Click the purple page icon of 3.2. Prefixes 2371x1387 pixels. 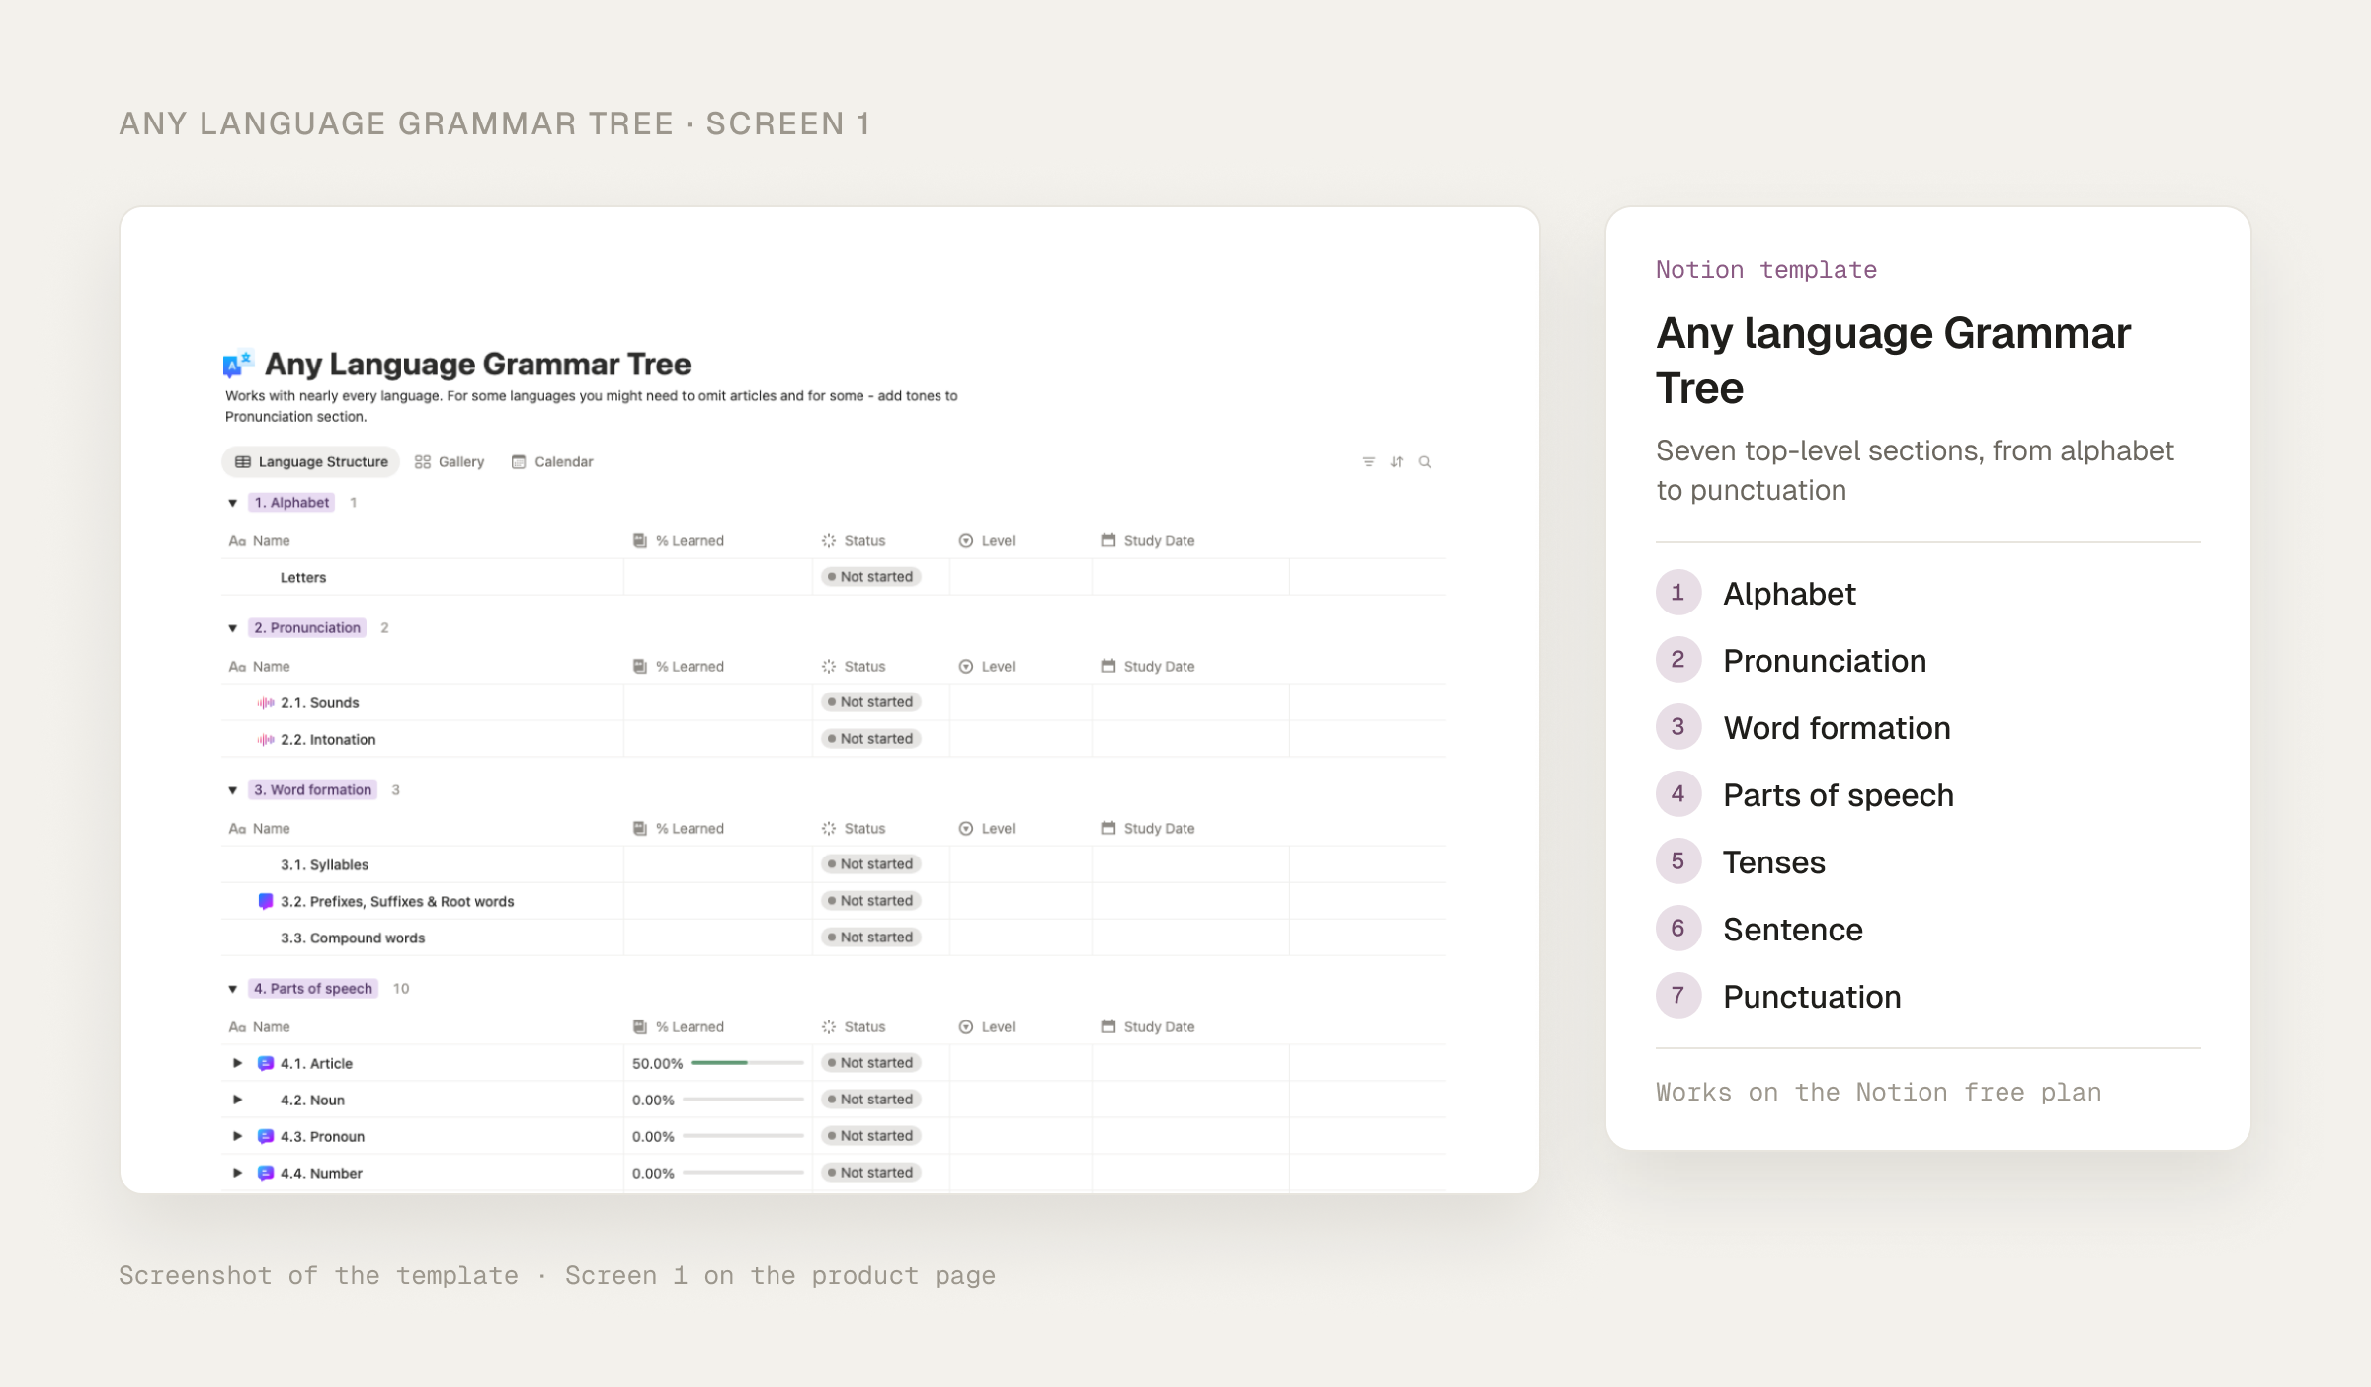pyautogui.click(x=266, y=901)
